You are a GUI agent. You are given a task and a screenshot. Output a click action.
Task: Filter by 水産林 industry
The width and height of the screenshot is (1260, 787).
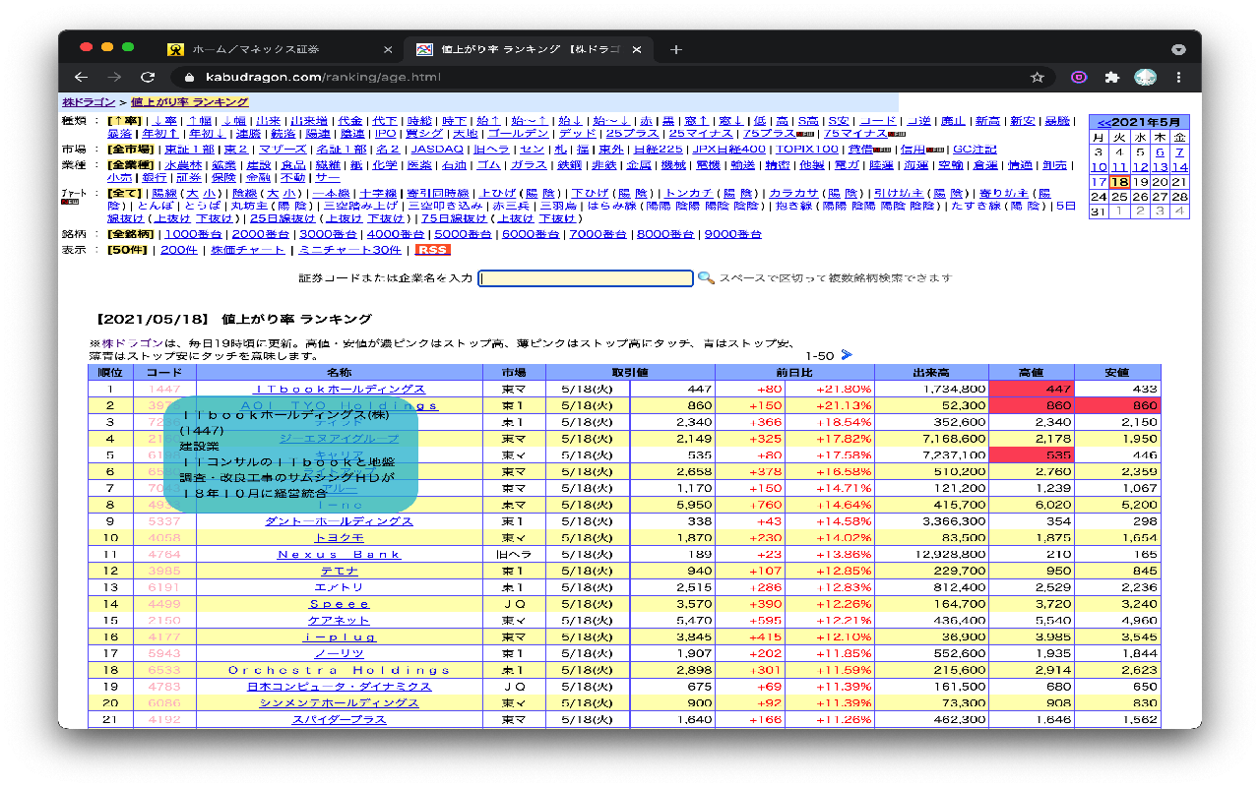point(183,165)
